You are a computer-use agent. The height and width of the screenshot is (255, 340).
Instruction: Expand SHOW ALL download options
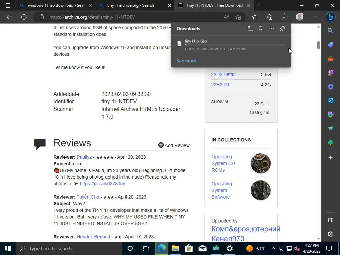pos(221,102)
